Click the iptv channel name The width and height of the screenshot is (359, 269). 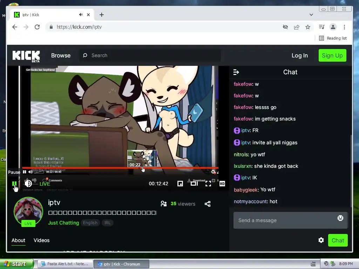tap(54, 203)
